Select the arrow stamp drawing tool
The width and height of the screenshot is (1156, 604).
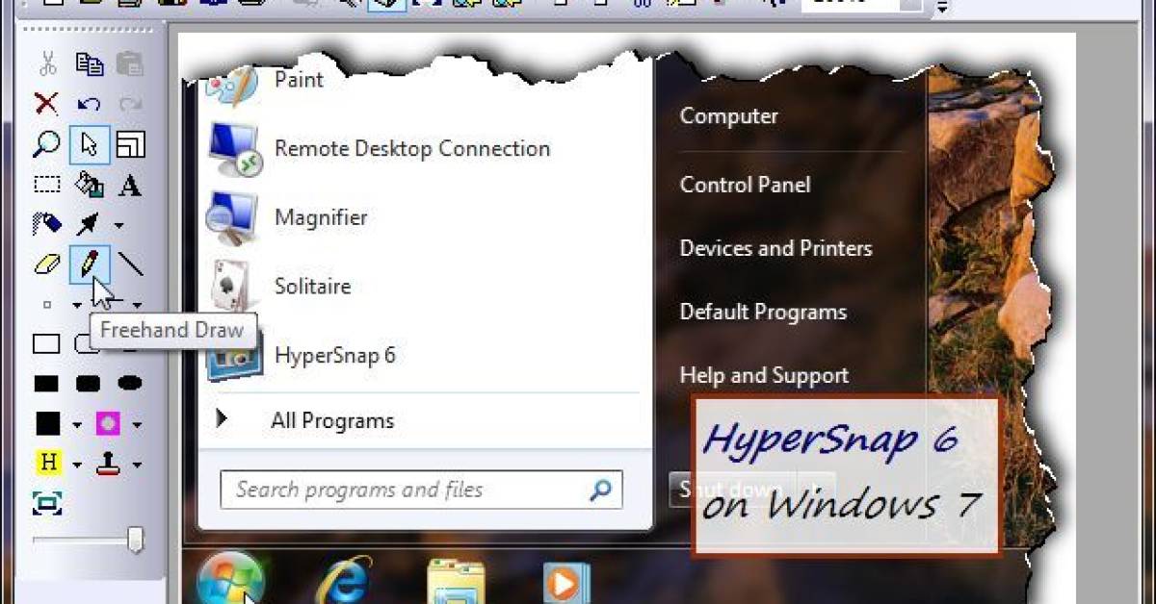coord(89,224)
